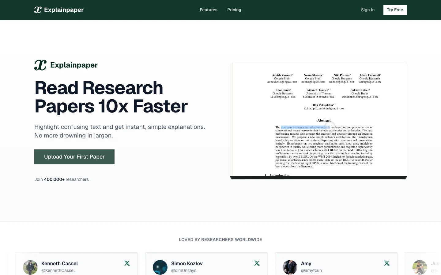Open X icon on Kenneth Cassel's card
The width and height of the screenshot is (441, 275).
pyautogui.click(x=127, y=263)
